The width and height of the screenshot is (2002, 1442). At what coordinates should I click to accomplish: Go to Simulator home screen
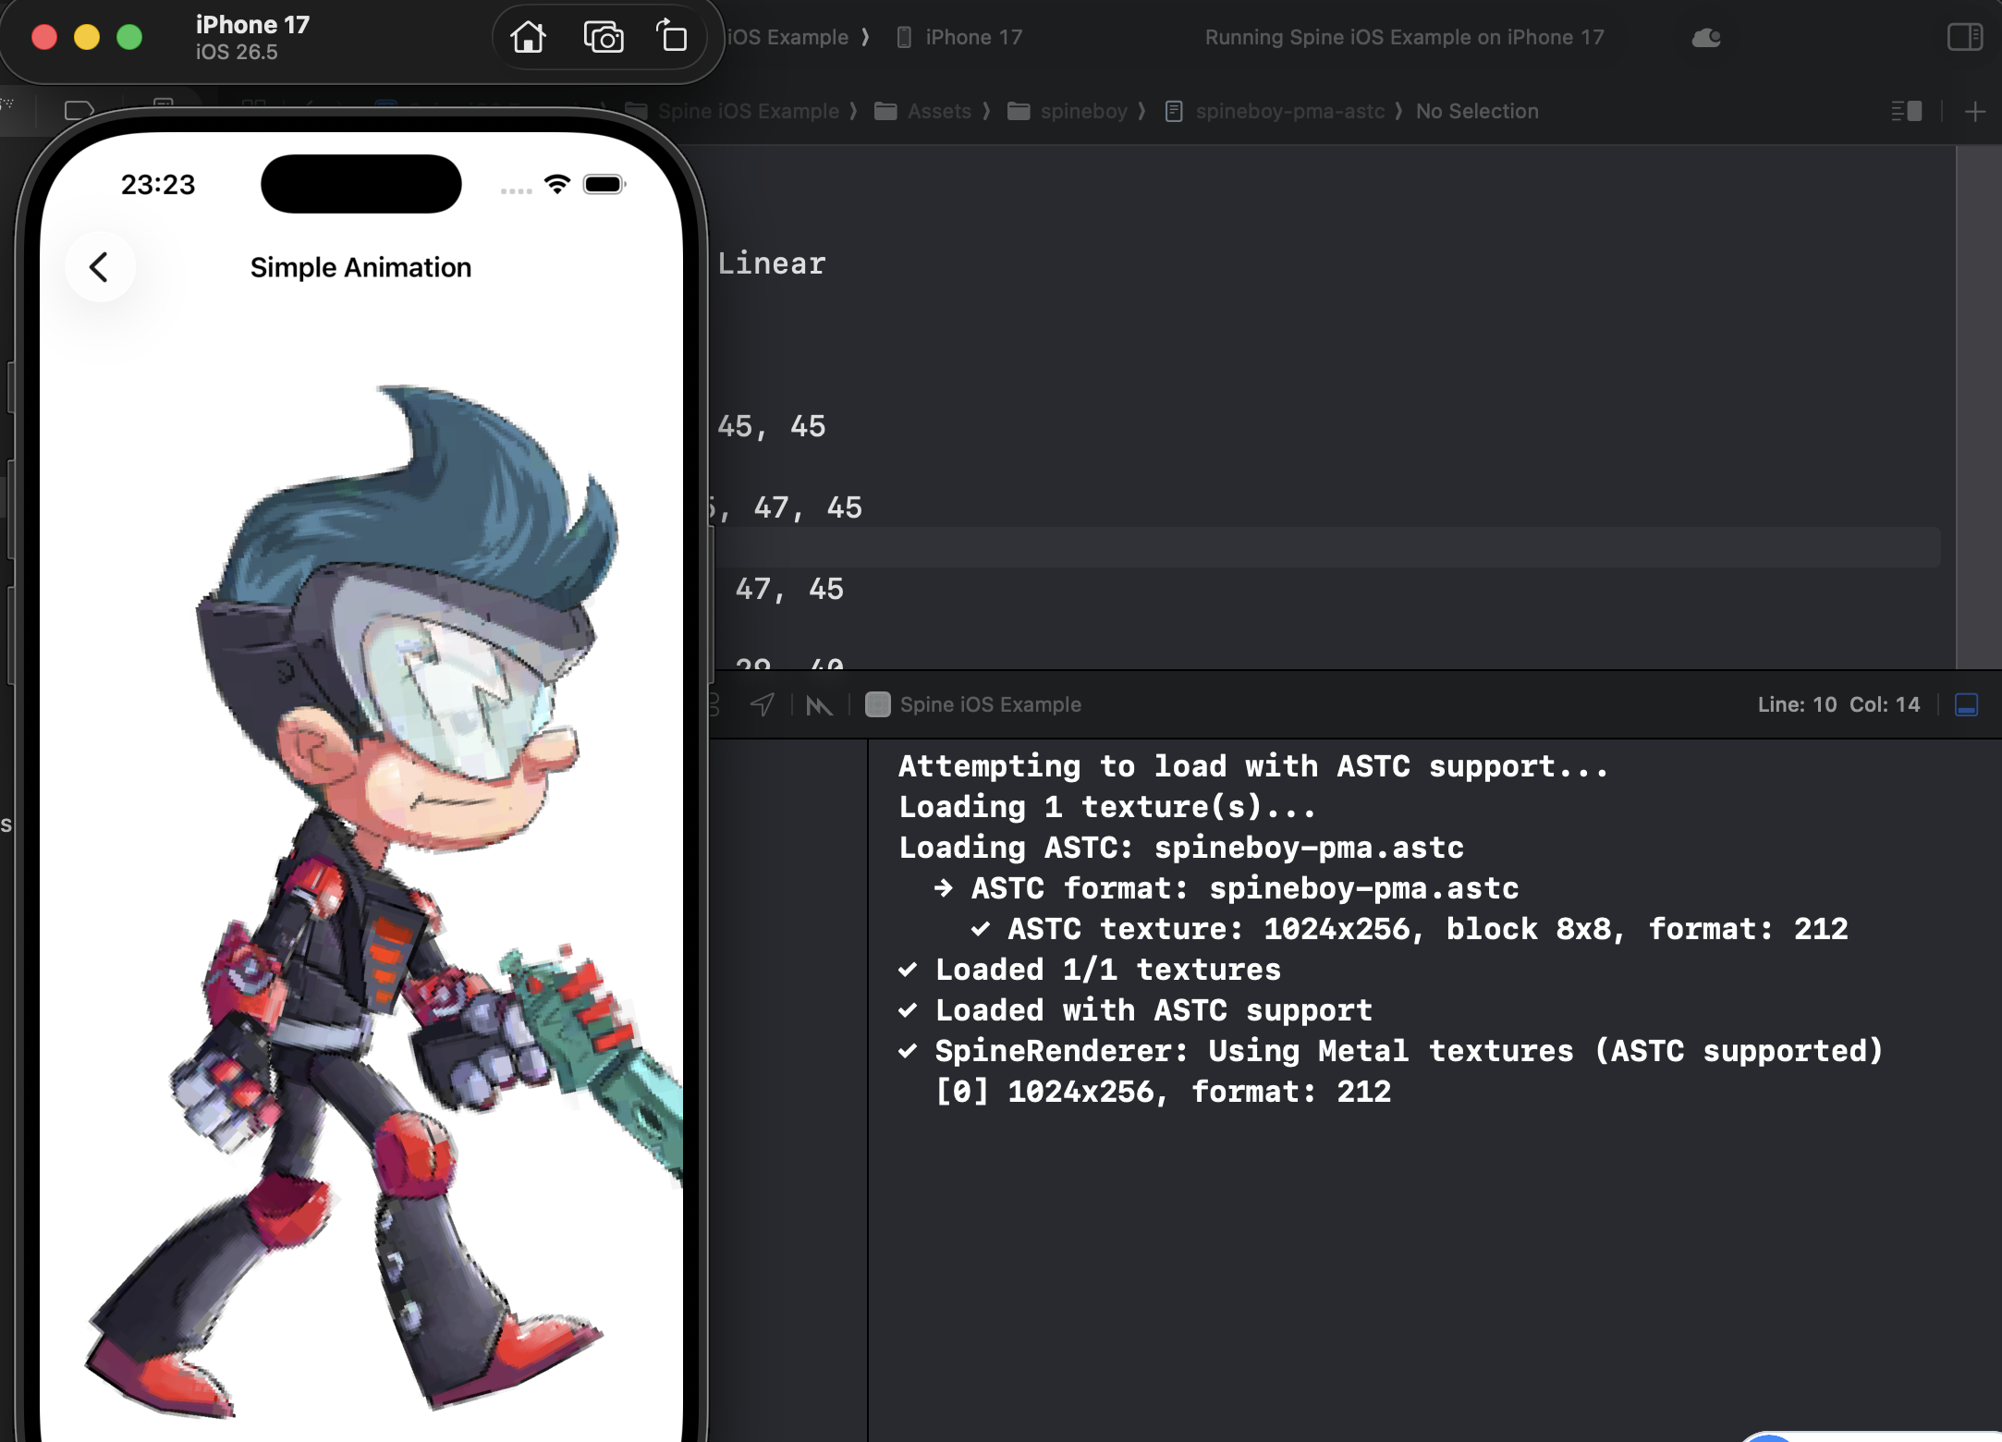tap(528, 38)
